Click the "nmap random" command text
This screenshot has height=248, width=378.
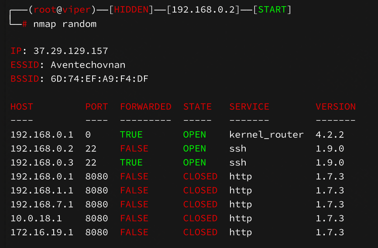[x=65, y=24]
